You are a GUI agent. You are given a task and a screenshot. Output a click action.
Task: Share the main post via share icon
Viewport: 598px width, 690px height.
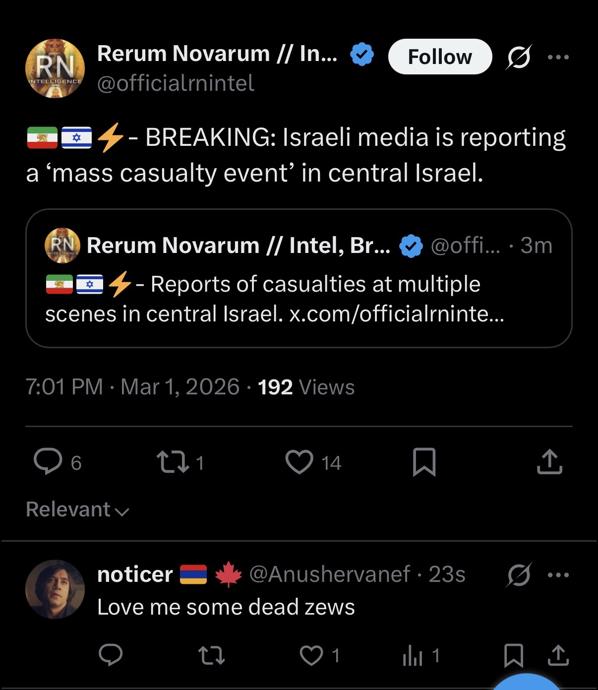[549, 462]
